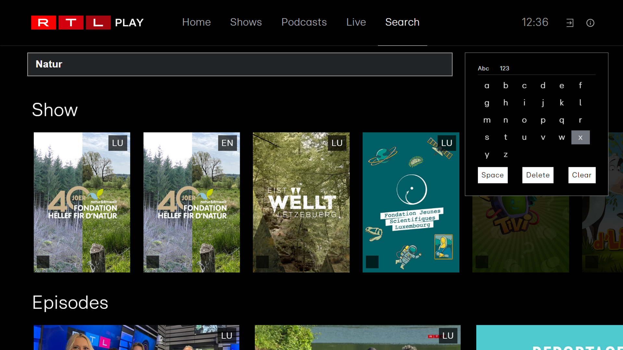Screen dimensions: 623x350
Task: Go to the Home tab
Action: (196, 22)
